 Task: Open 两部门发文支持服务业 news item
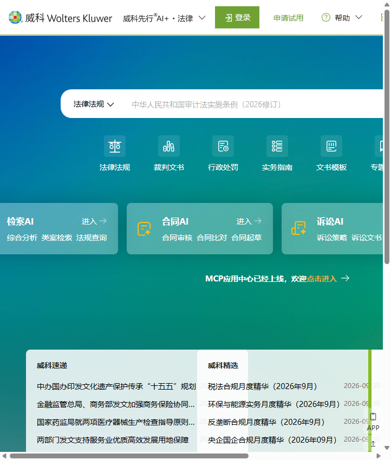pos(113,440)
